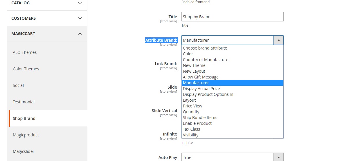342x161 pixels.
Task: Choose Color from attribute list
Action: tap(188, 54)
